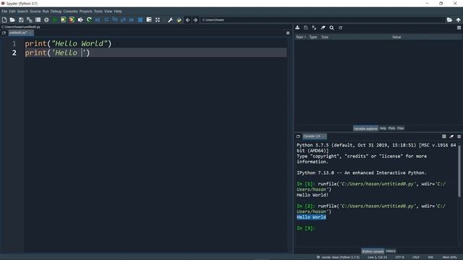Viewport: 463px width, 260px height.
Task: Open the Consoles menu
Action: (70, 12)
